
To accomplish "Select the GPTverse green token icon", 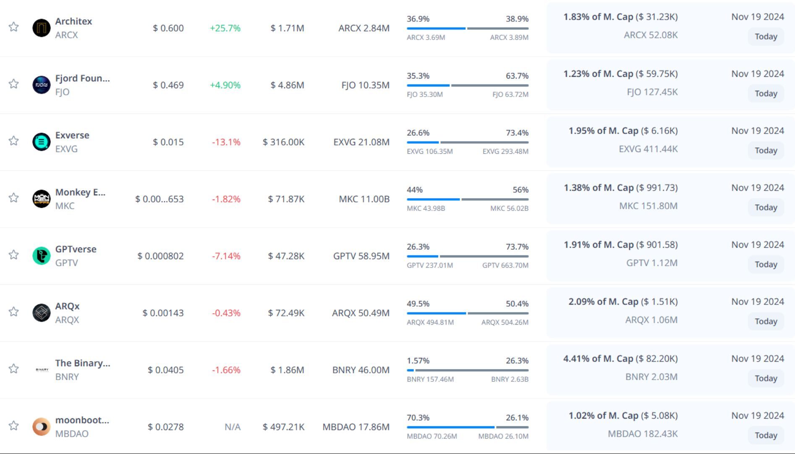I will coord(41,256).
